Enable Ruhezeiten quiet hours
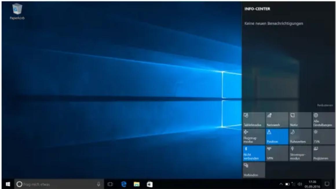The height and width of the screenshot is (189, 336). 300,137
